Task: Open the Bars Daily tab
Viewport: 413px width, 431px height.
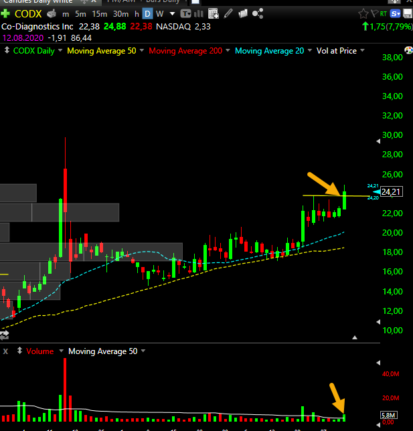Action: (x=163, y=1)
